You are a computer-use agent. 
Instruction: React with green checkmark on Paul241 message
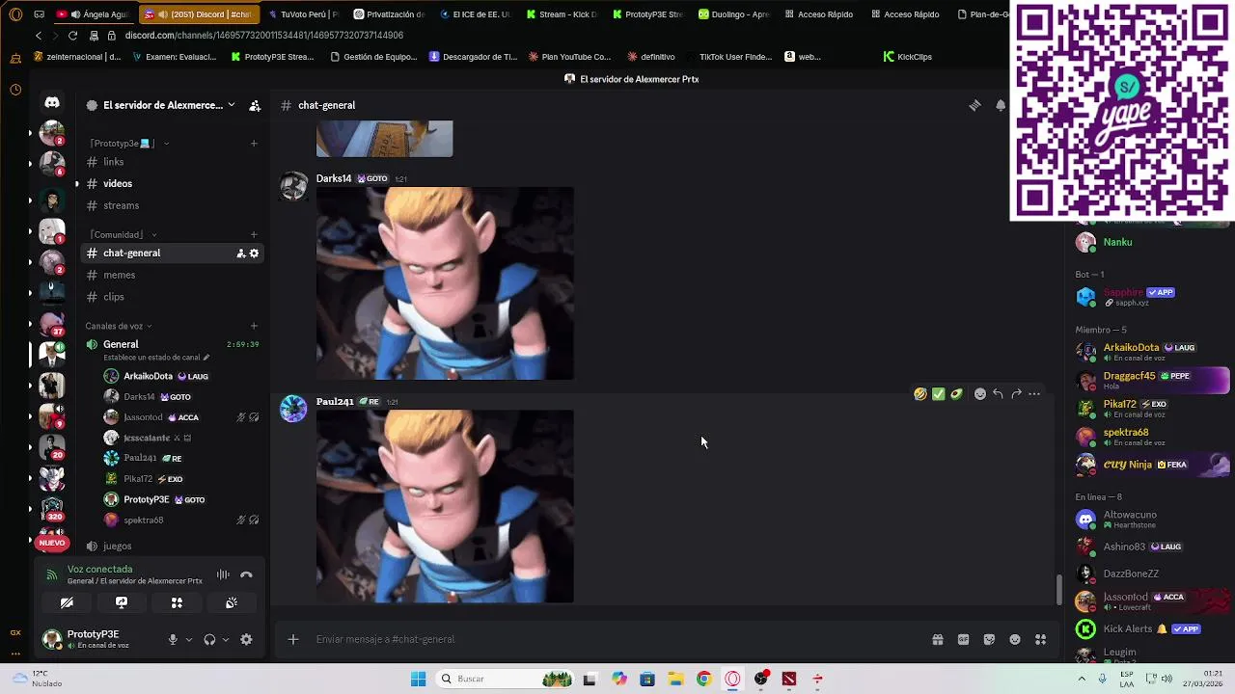point(938,394)
